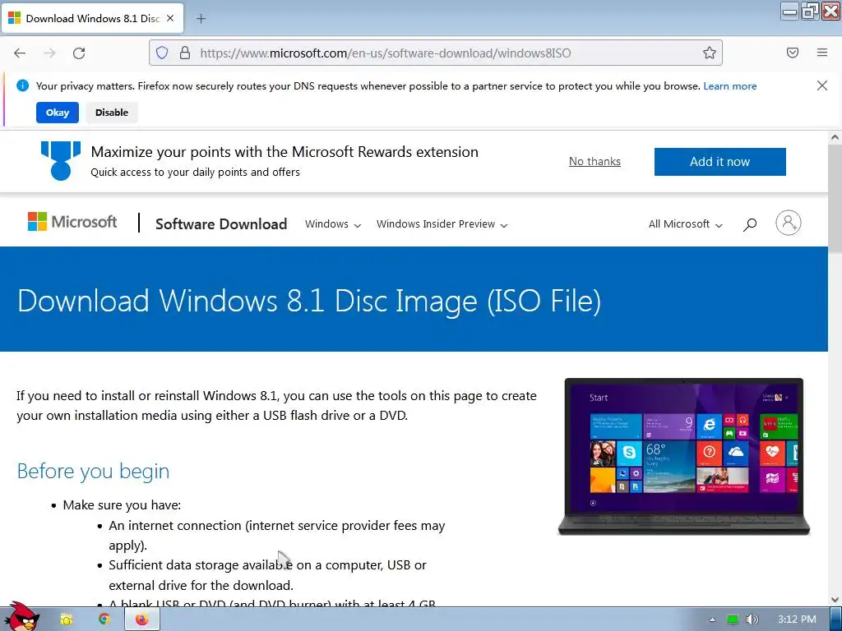The image size is (842, 631).
Task: Click the Windows 8.1 laptop image
Action: (x=683, y=457)
